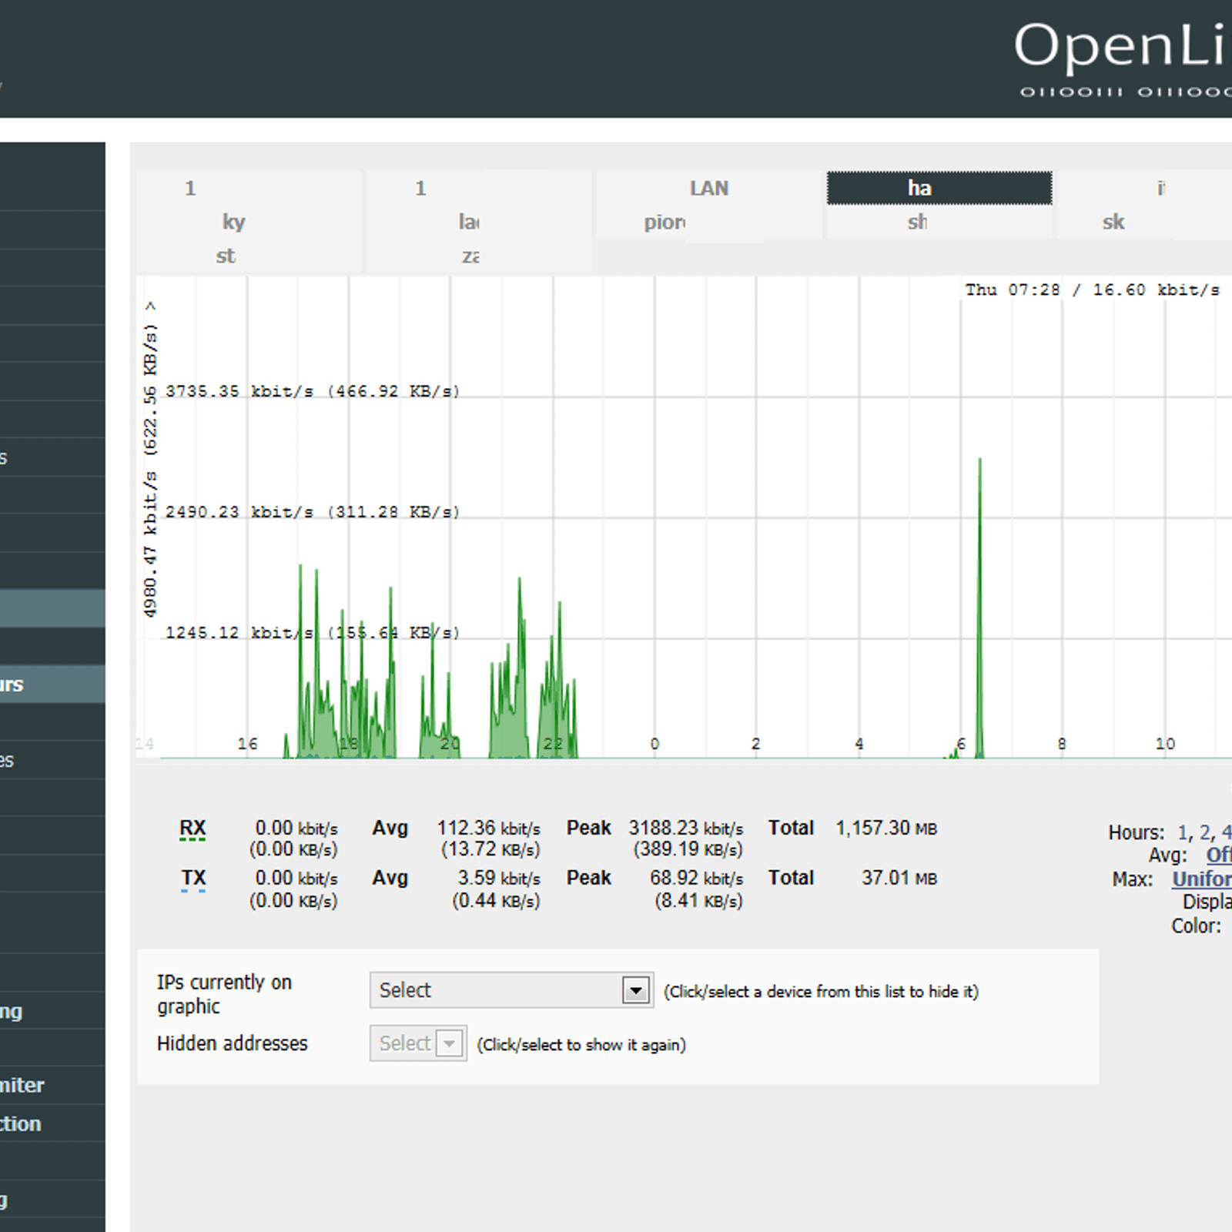
Task: Switch to the LAN tab
Action: pyautogui.click(x=709, y=188)
